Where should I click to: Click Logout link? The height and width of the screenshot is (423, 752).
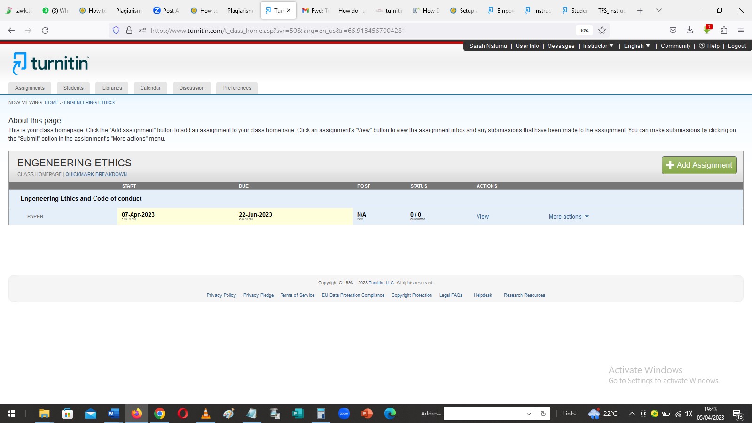coord(737,46)
